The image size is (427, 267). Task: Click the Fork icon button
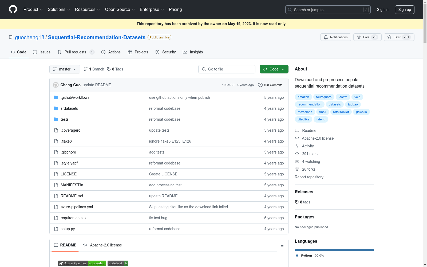click(359, 37)
